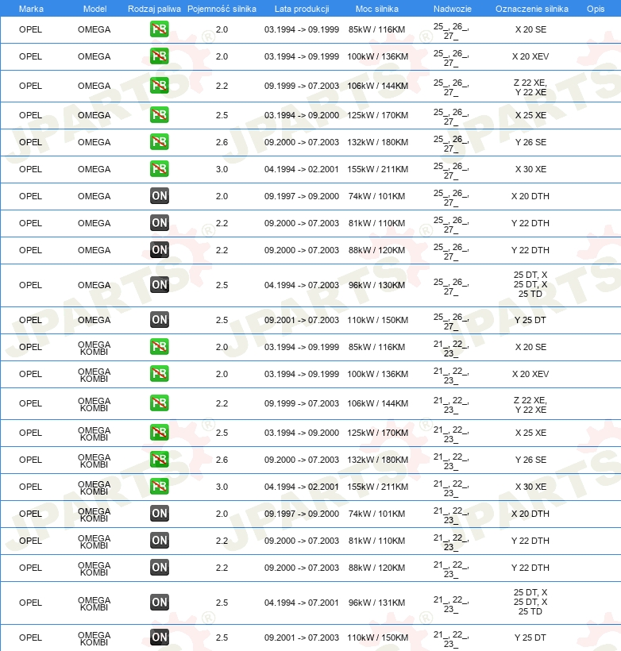Click petrol icon in OMEGA KOMBI 125kW/170KM row

pyautogui.click(x=160, y=433)
